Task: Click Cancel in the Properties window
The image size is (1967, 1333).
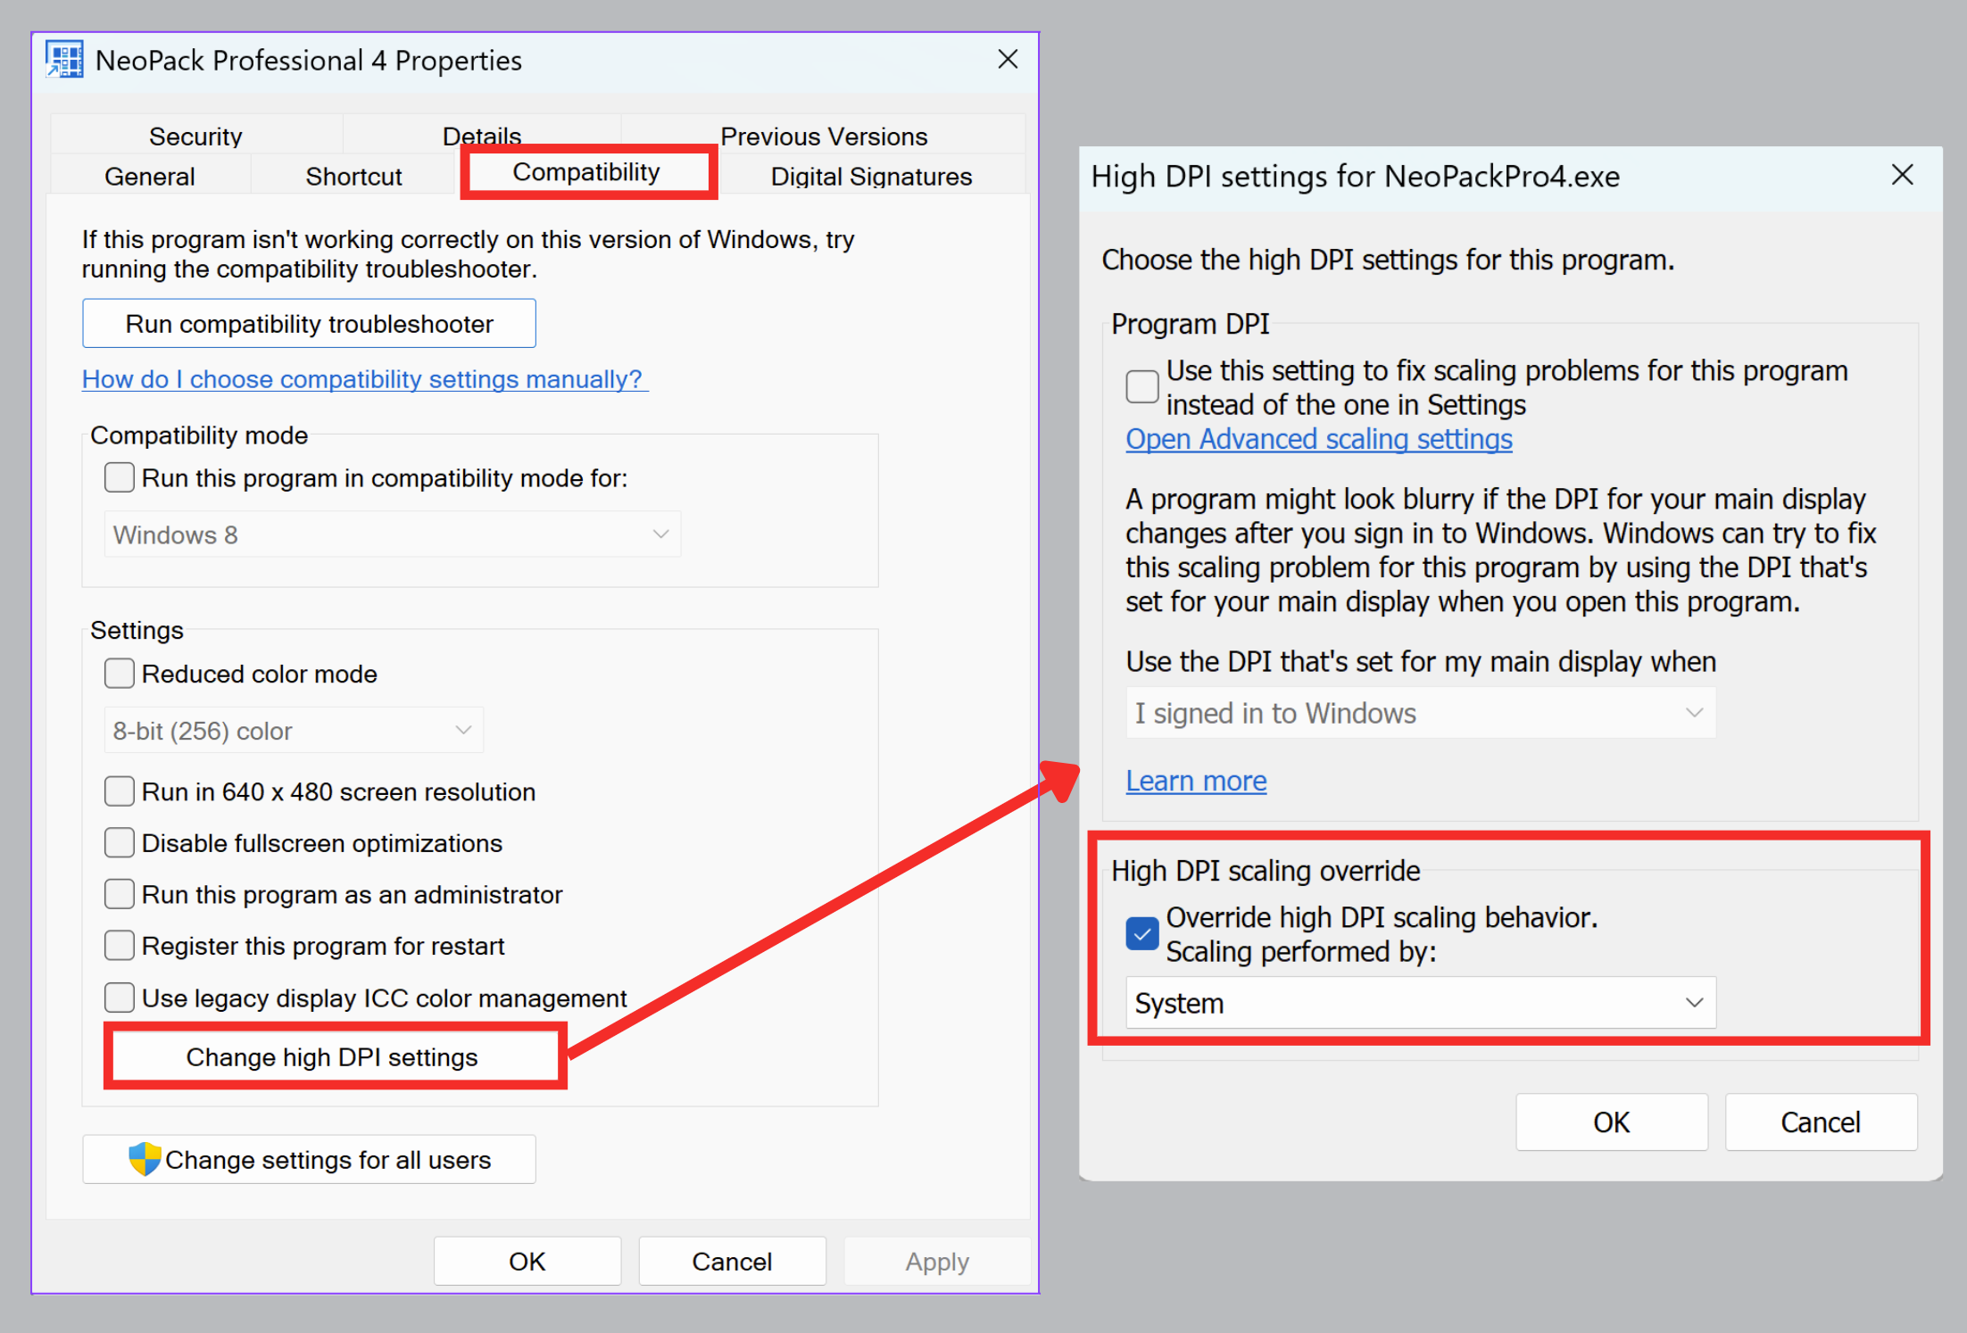Action: (733, 1261)
